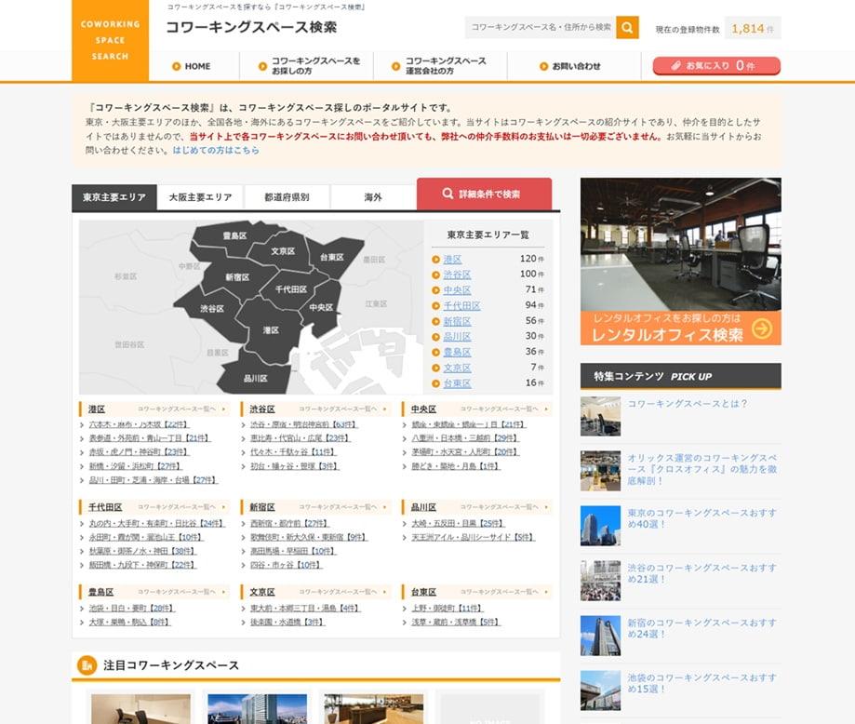
Task: Click the orange search magnifier icon
Action: (627, 28)
